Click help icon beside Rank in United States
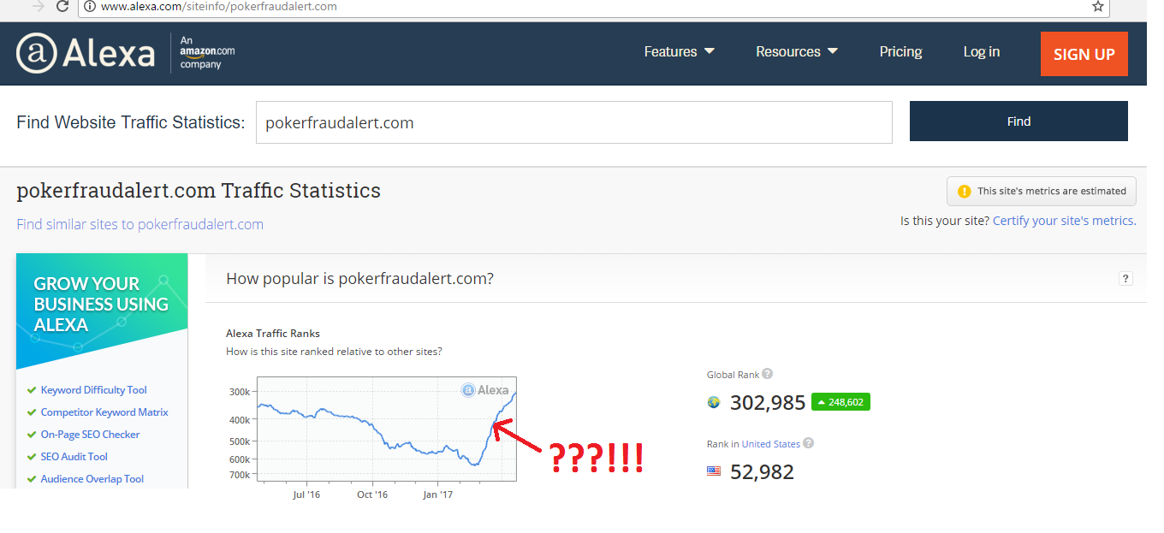Screen dimensions: 1164x533 tap(809, 443)
